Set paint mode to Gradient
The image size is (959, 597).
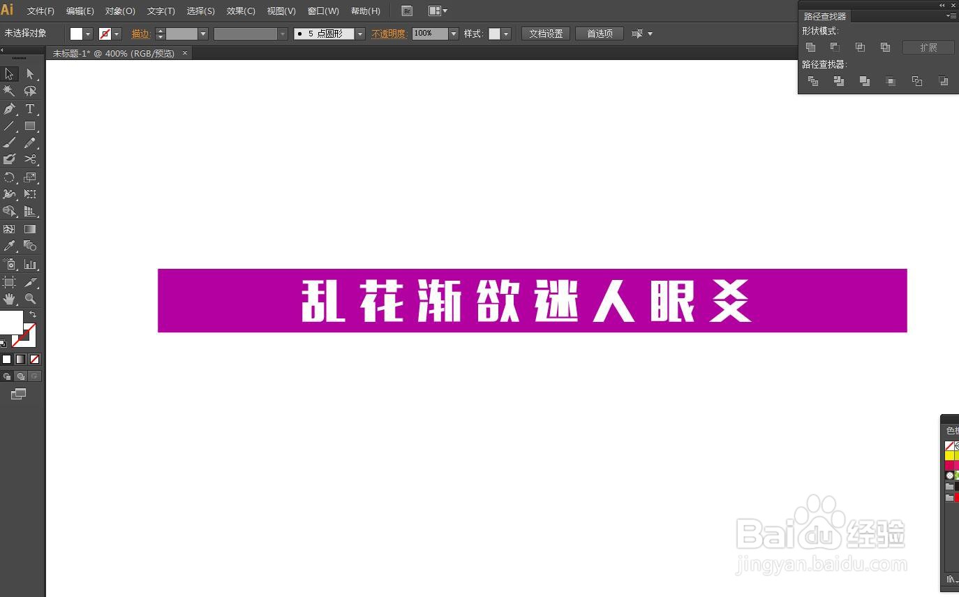(21, 359)
